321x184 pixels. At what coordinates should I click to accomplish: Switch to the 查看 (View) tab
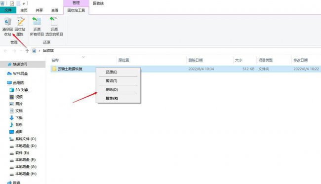55,10
